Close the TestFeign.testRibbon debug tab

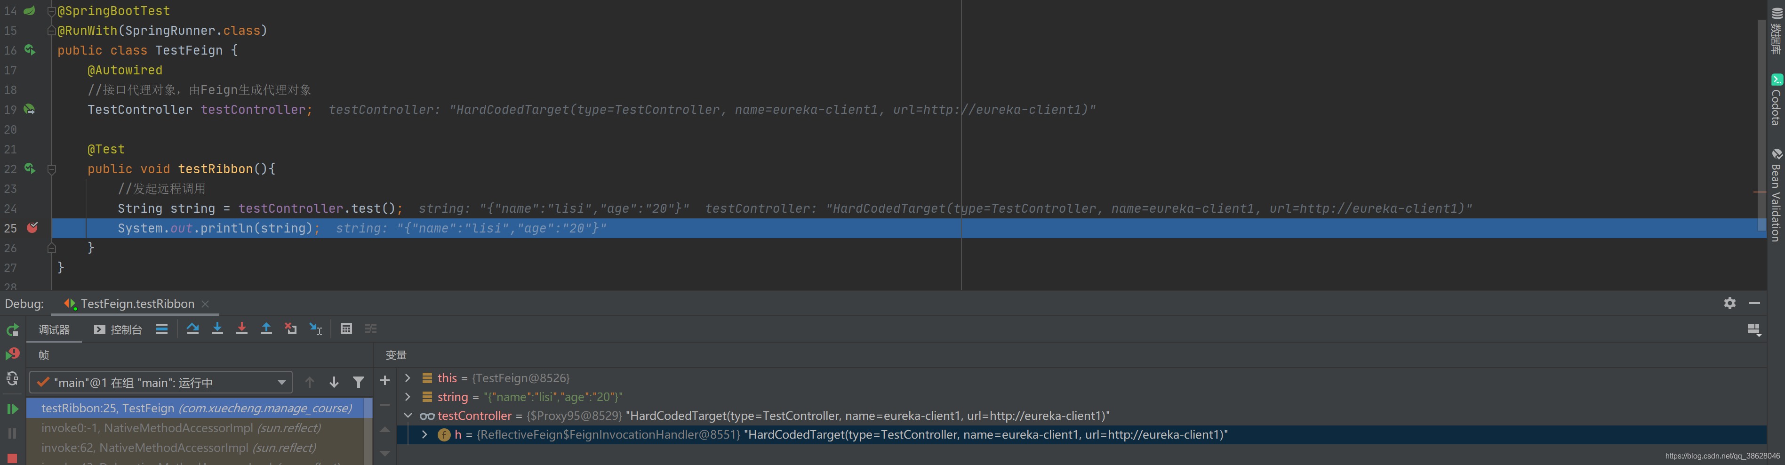click(x=205, y=304)
